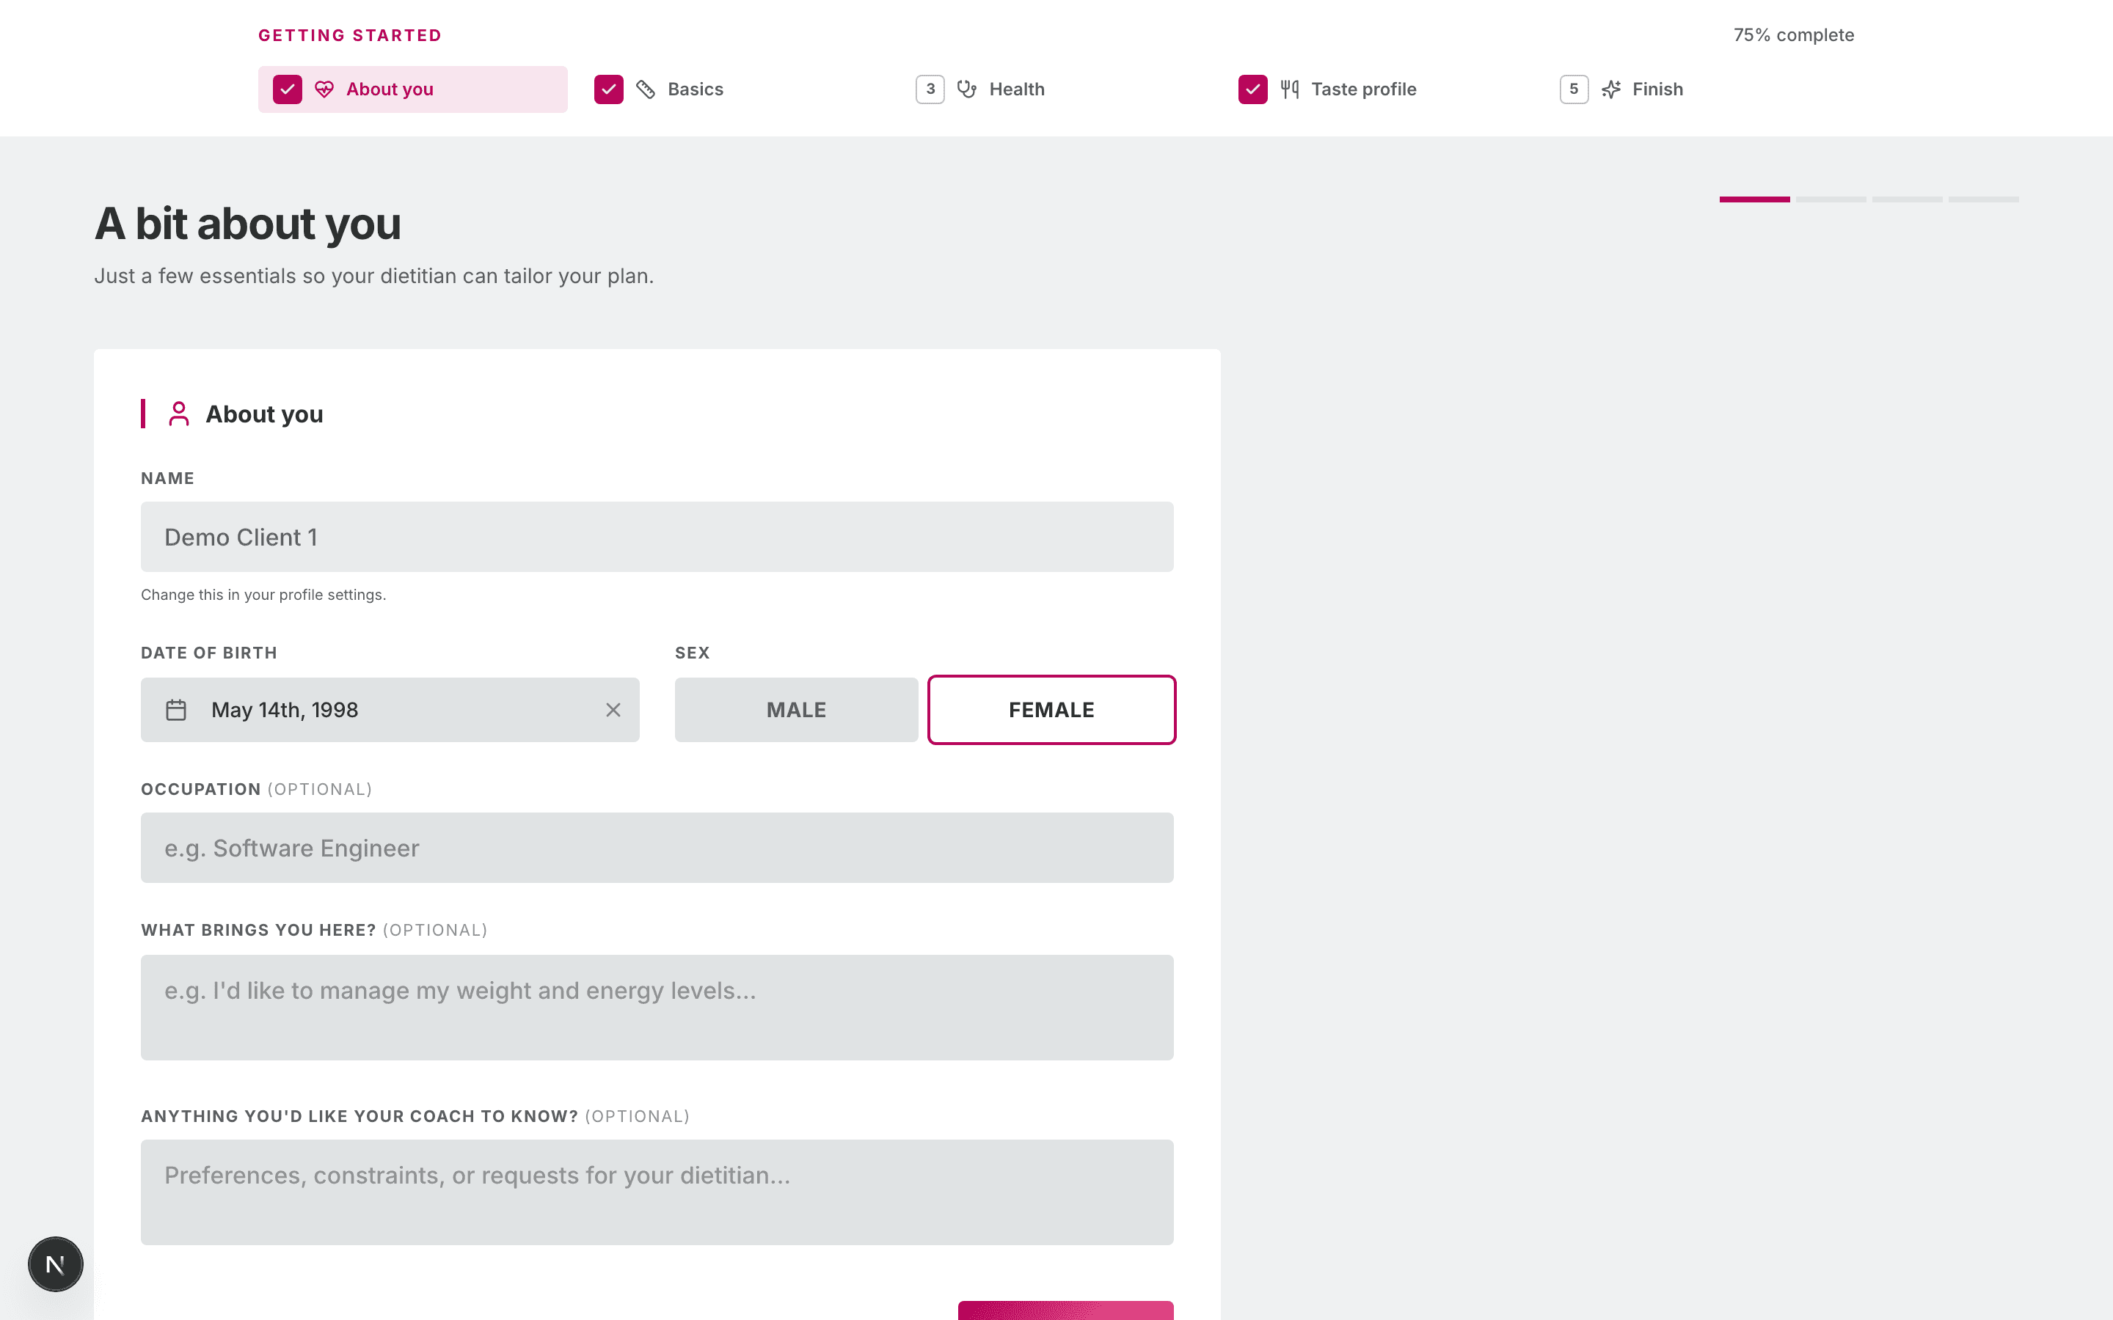This screenshot has width=2113, height=1320.
Task: Go to the About you step tab
Action: coord(413,89)
